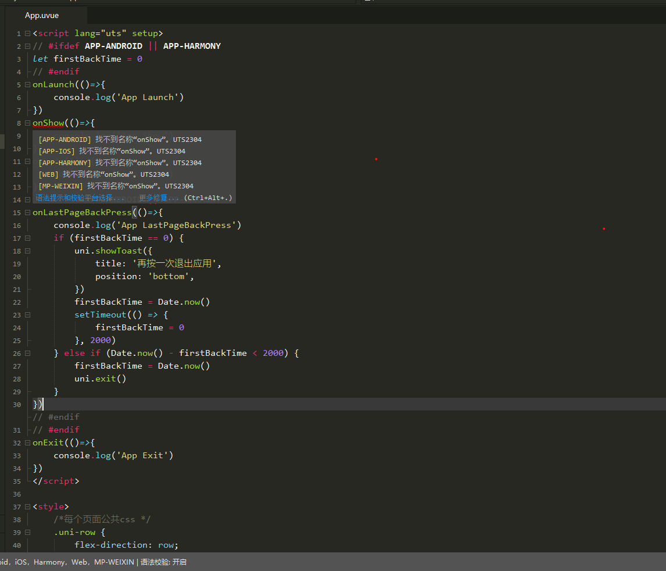Click the /*每个页面公共css */ comment
Screen dimensions: 666x571
[102, 519]
